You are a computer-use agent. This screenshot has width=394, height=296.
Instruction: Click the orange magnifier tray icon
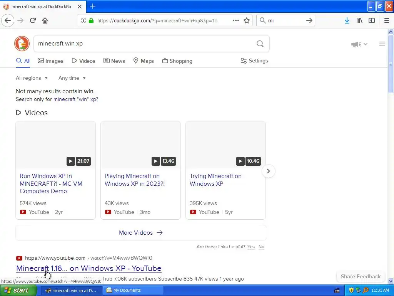point(366,290)
